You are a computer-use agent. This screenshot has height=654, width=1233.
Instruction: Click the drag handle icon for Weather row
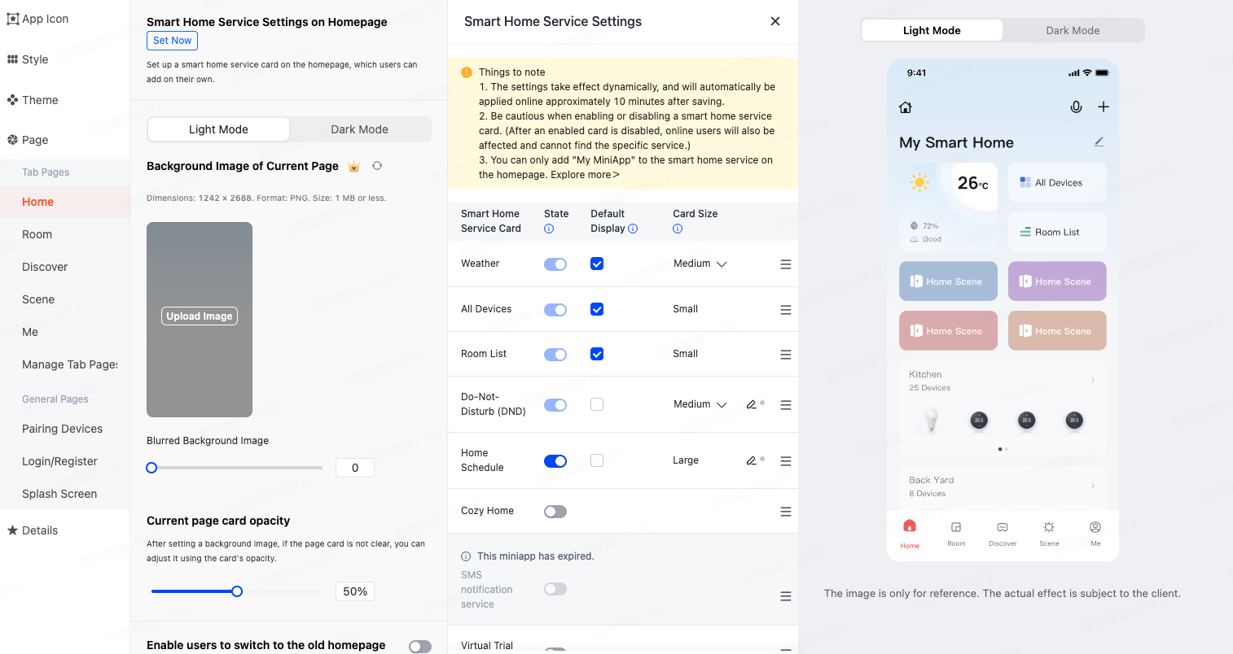pyautogui.click(x=786, y=264)
